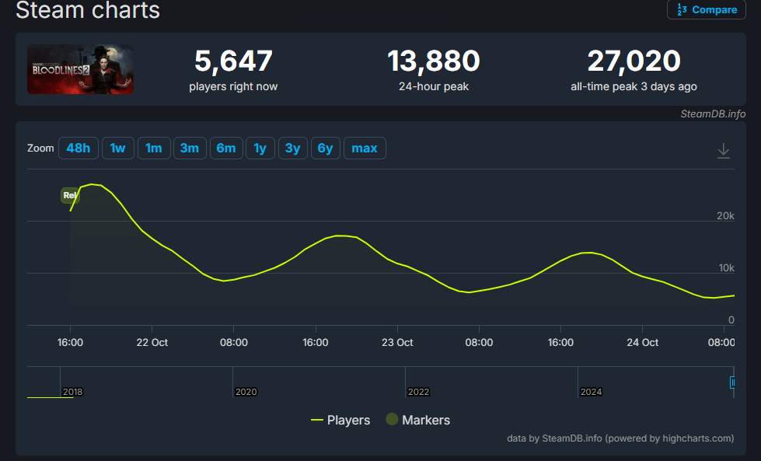This screenshot has width=761, height=461.
Task: Pick the 3y zoom range
Action: pyautogui.click(x=292, y=148)
